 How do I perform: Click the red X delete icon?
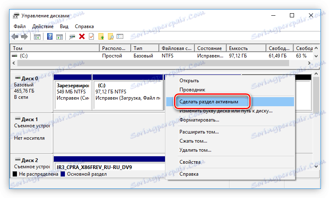pyautogui.click(x=82, y=37)
